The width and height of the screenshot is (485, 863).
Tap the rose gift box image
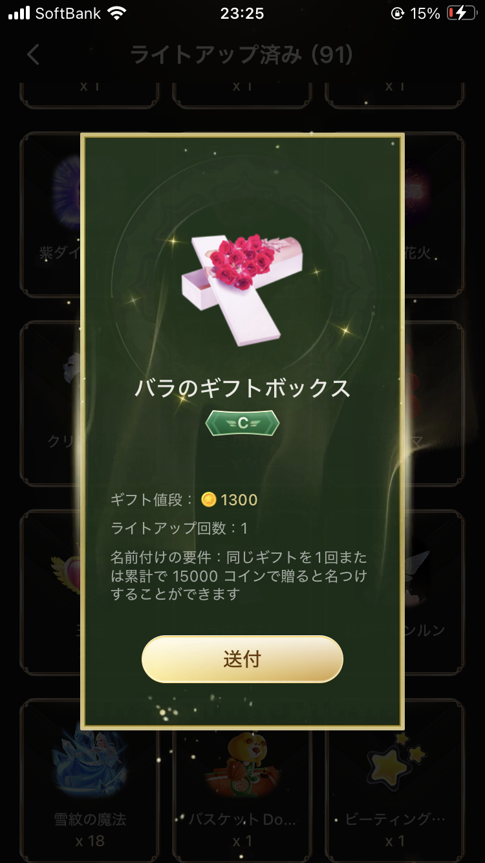click(x=241, y=289)
